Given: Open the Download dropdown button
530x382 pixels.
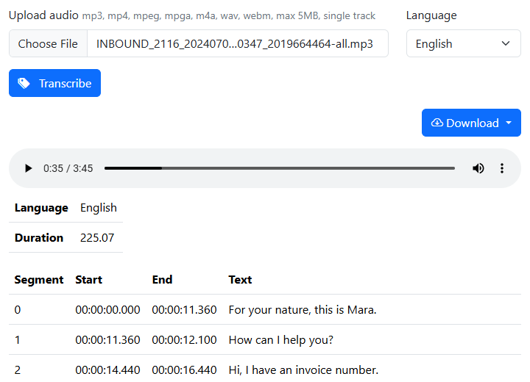Looking at the screenshot, I should [471, 123].
